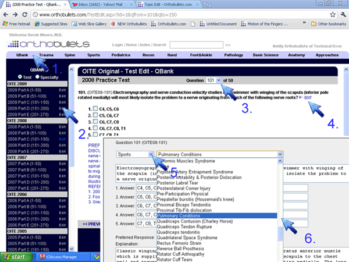This screenshot has width=349, height=262.
Task: Open the QBank navigation tab
Action: (x=22, y=55)
